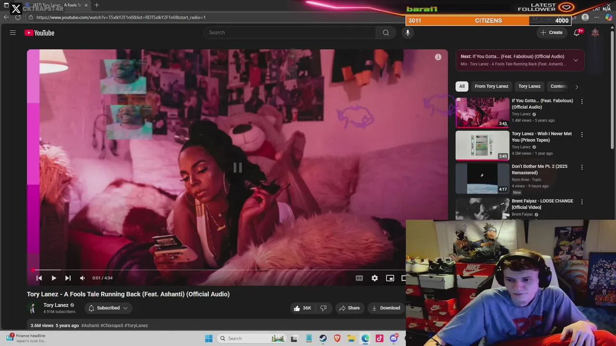Open Brave browser from the taskbar
Viewport: 616px width, 346px height.
coord(337,338)
